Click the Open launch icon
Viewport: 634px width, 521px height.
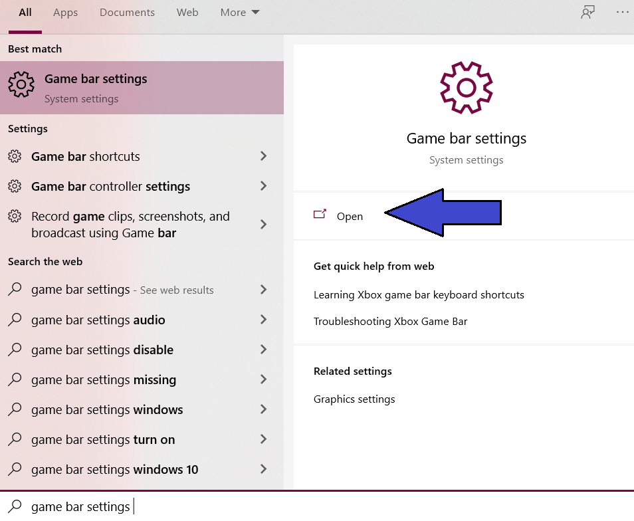click(x=320, y=214)
